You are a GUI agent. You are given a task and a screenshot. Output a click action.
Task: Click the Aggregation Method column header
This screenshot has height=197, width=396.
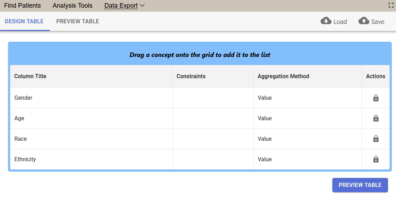click(x=283, y=76)
